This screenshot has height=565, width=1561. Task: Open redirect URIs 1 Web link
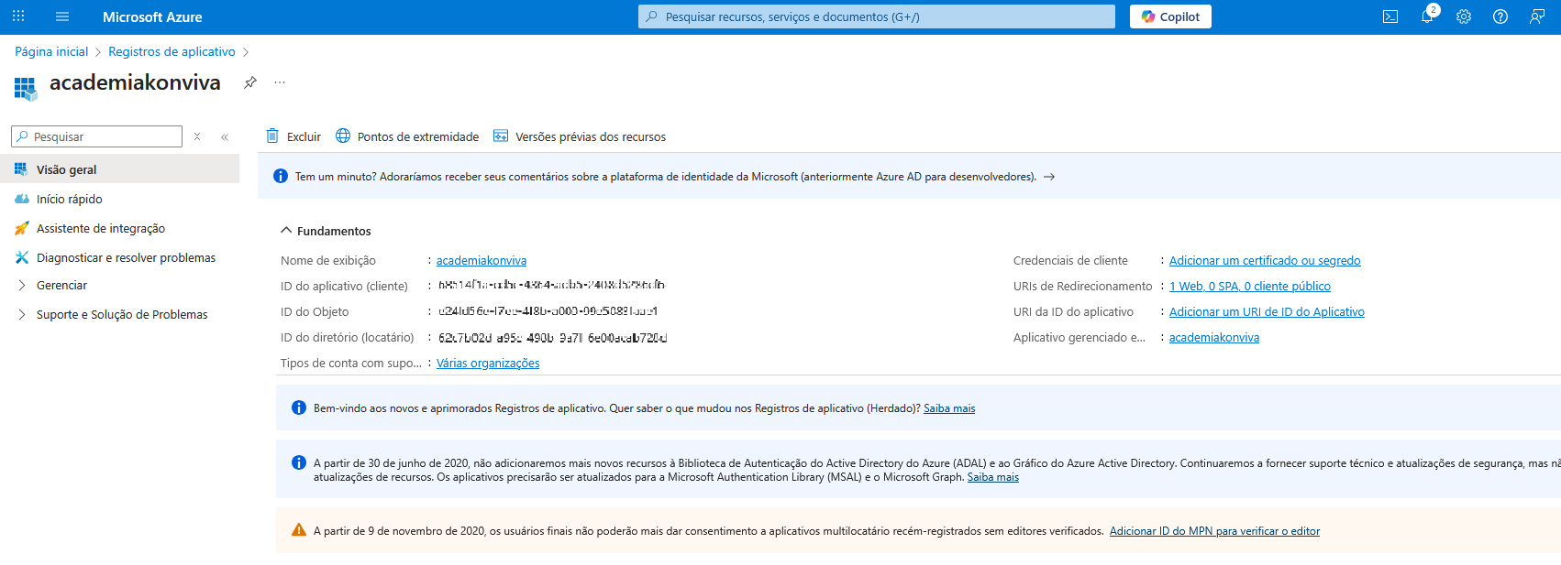click(x=1250, y=287)
